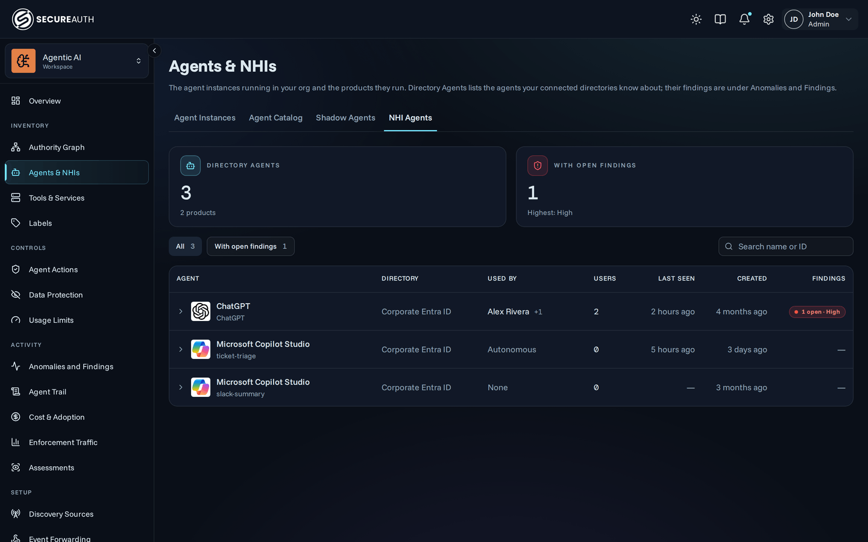Click the Last Seen column header

click(x=676, y=278)
